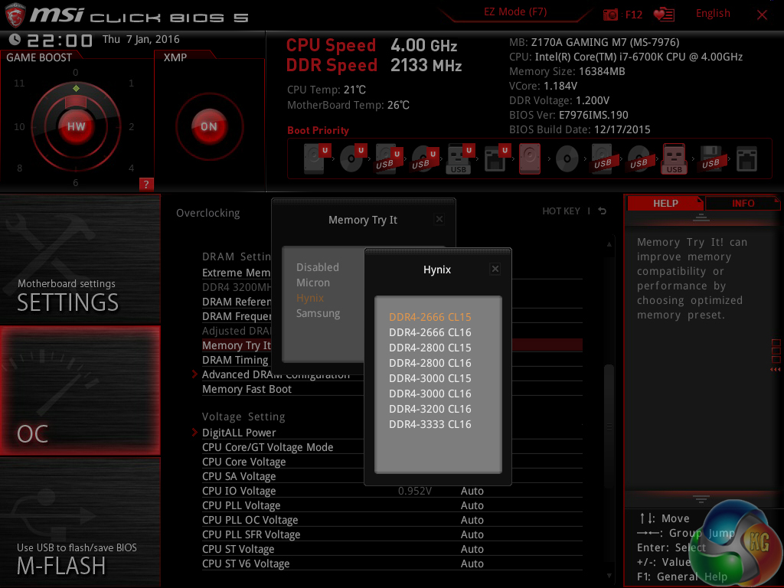Select the DDR4-3000 CL15 preset

pos(430,378)
